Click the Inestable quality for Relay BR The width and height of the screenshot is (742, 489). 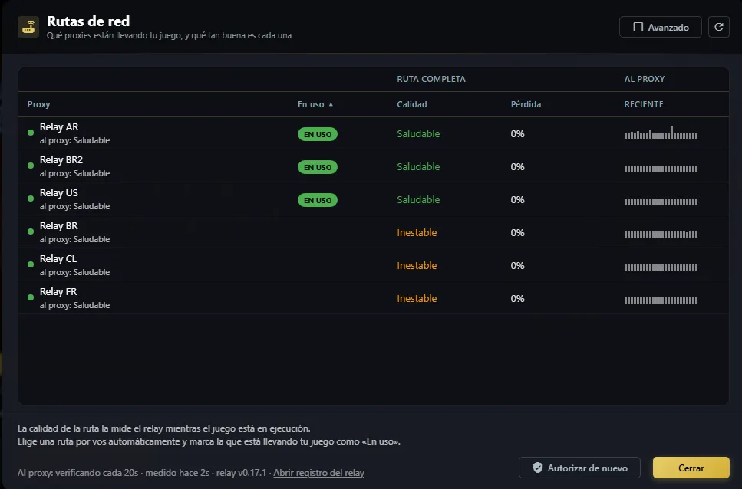point(417,232)
